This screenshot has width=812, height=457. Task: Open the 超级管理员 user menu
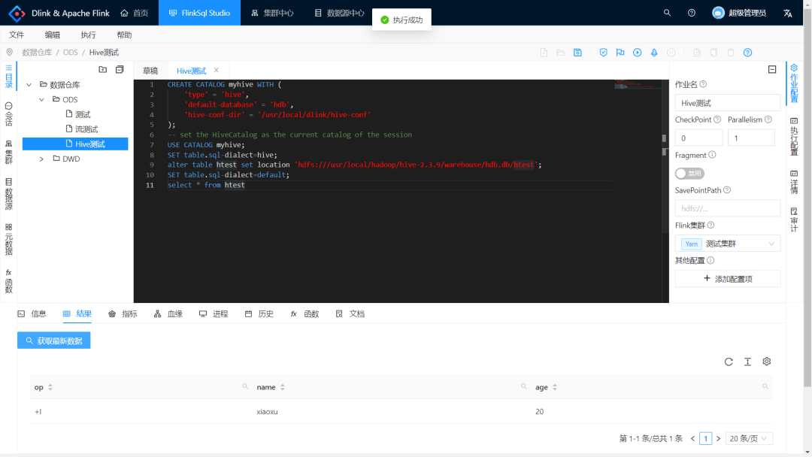pyautogui.click(x=739, y=13)
